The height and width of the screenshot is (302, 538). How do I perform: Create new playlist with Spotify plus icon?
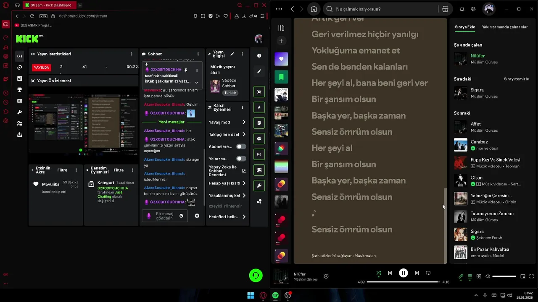click(281, 41)
